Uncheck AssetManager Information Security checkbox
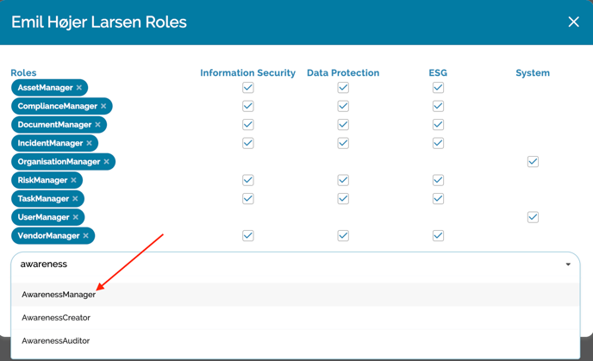The image size is (593, 361). [248, 88]
